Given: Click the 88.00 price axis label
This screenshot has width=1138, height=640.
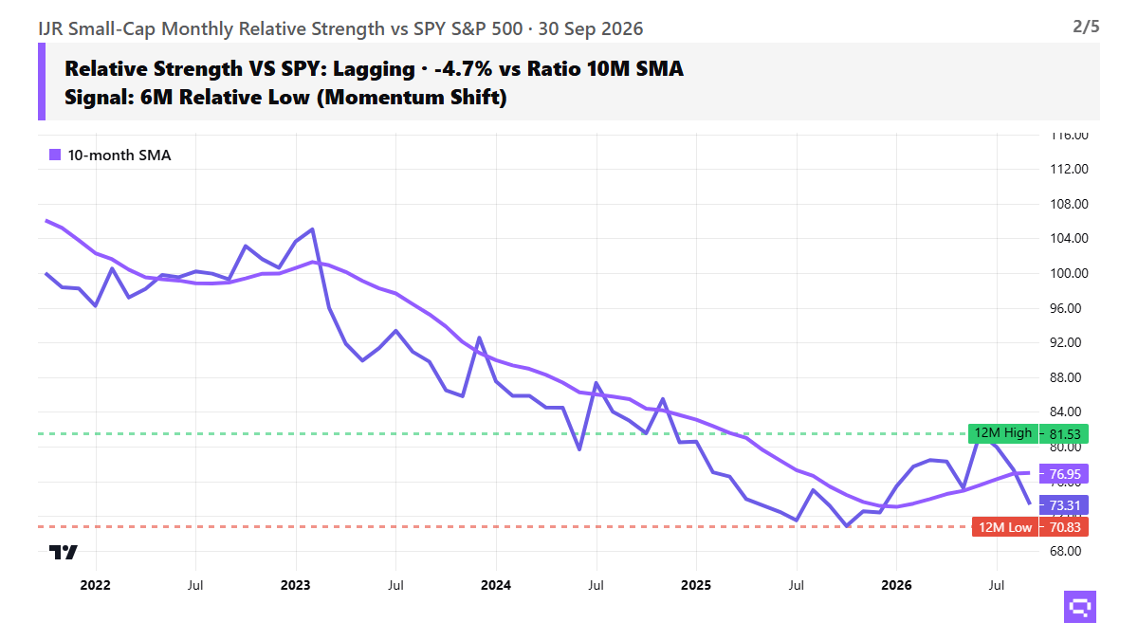Looking at the screenshot, I should 1067,377.
